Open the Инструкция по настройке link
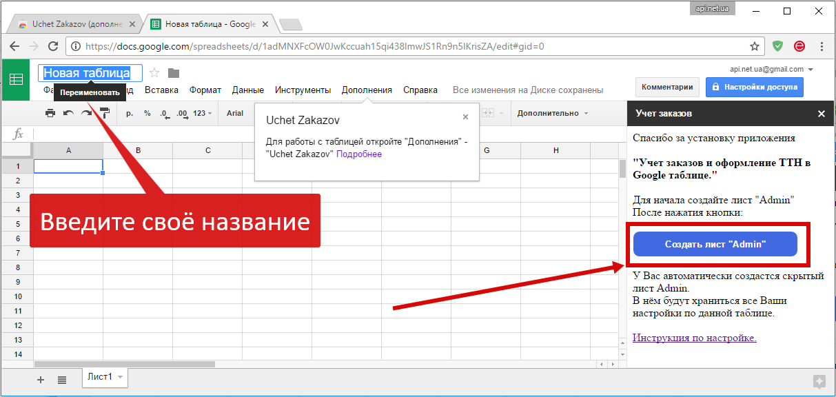 pos(695,338)
